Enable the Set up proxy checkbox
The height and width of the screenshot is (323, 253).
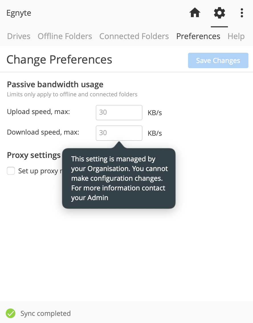11,171
